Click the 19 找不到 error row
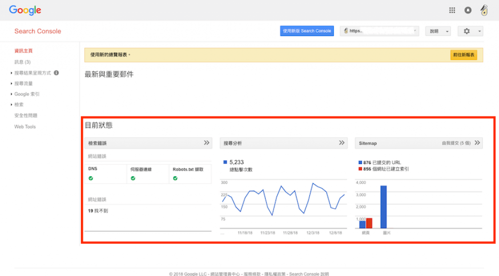499x276 pixels. pos(98,211)
